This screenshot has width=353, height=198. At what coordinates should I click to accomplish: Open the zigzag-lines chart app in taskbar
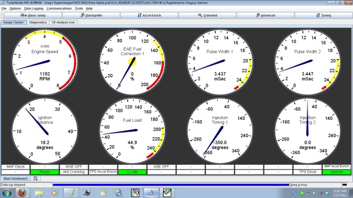click(135, 193)
